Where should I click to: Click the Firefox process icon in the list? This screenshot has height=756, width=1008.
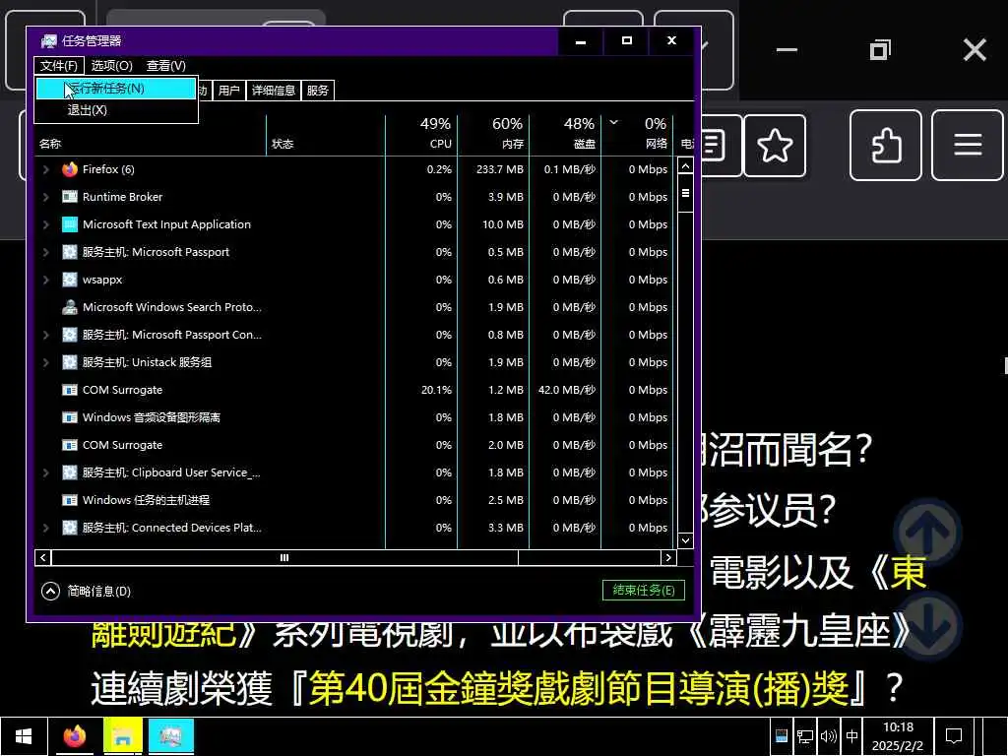point(70,169)
